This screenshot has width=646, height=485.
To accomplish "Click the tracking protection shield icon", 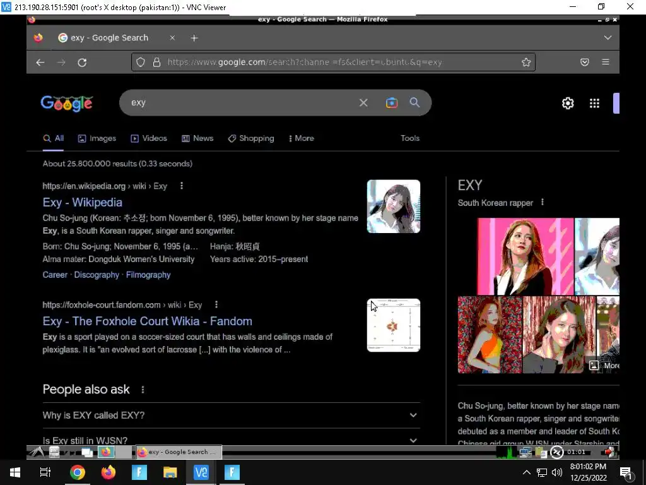I will (141, 63).
